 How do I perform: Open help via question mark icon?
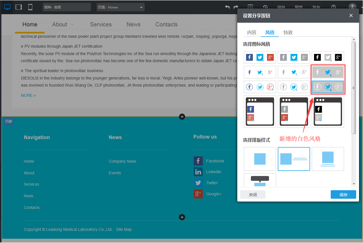pos(334,7)
